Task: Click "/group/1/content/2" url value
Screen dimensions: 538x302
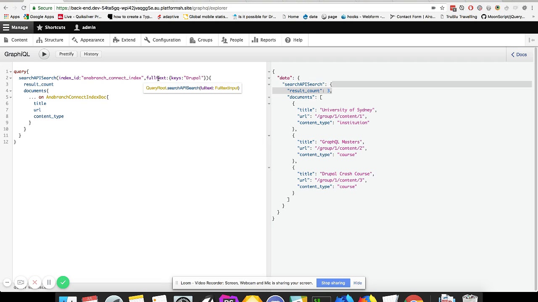Action: (x=340, y=148)
